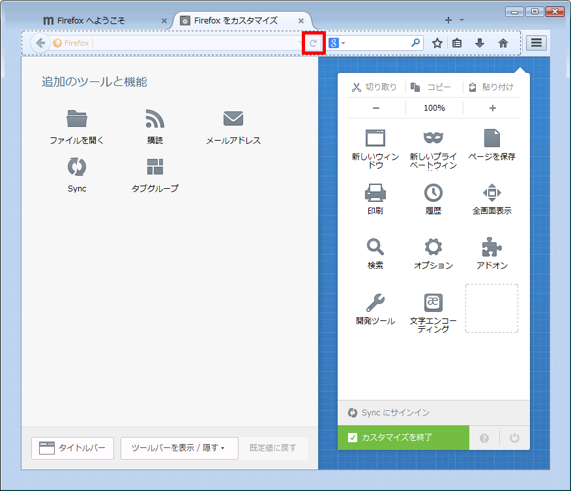Image resolution: width=571 pixels, height=491 pixels.
Task: Open the list all tabs dropdown arrow
Action: tap(461, 20)
